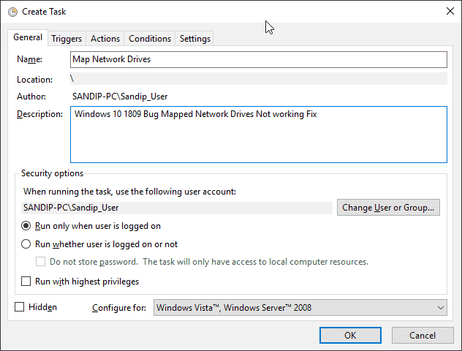The height and width of the screenshot is (351, 462).
Task: Open the Actions tab
Action: point(105,39)
